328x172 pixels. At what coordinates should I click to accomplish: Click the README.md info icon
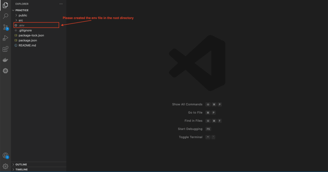(16, 45)
